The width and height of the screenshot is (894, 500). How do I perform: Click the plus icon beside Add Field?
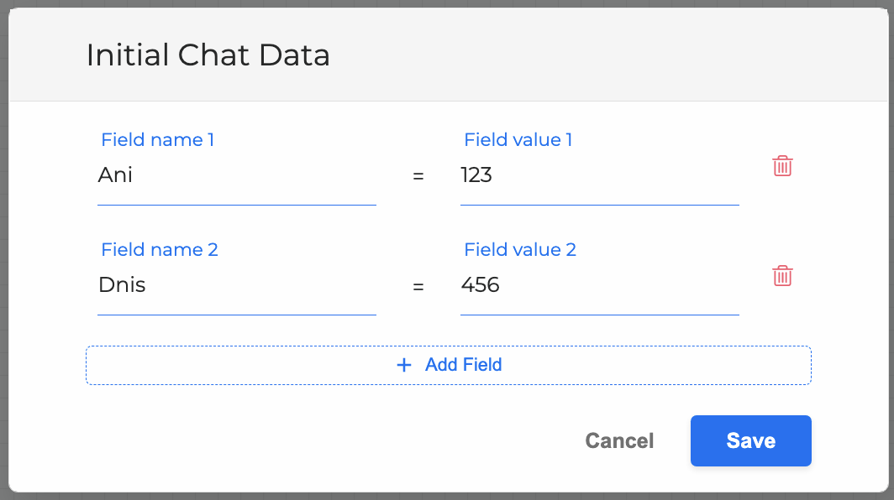point(404,365)
